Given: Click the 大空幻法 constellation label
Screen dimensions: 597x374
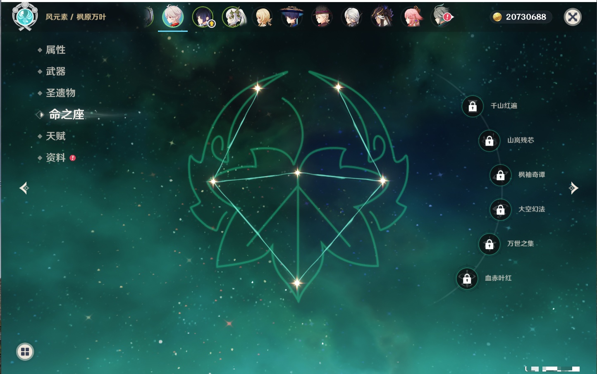Looking at the screenshot, I should [x=532, y=209].
